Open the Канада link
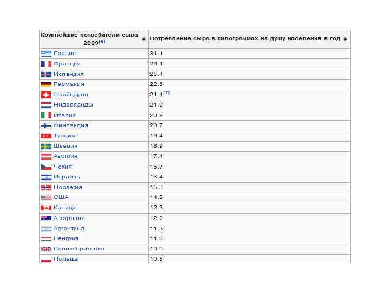 (x=64, y=208)
